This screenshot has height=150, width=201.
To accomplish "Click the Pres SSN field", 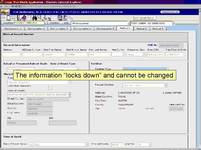I will click(155, 54).
